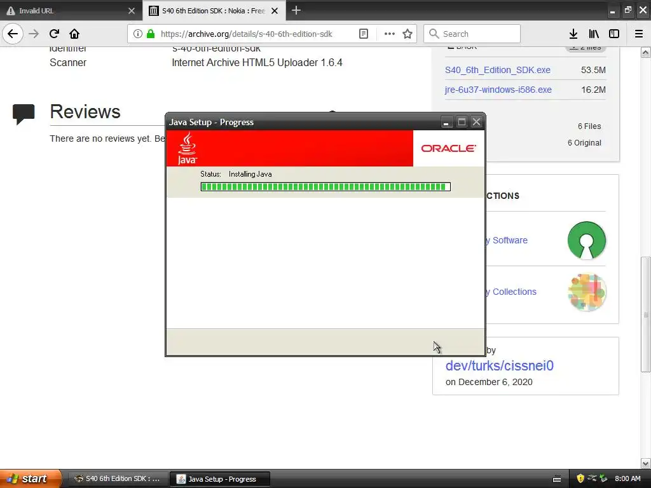Go to the Firefox home page
Screen dimensions: 651x488
74,34
